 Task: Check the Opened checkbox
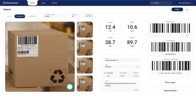(118, 76)
